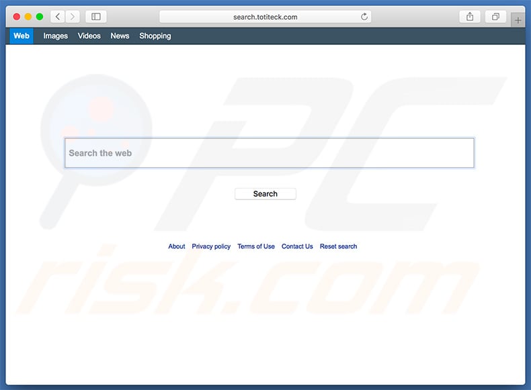531x390 pixels.
Task: Click the Search button
Action: (265, 194)
